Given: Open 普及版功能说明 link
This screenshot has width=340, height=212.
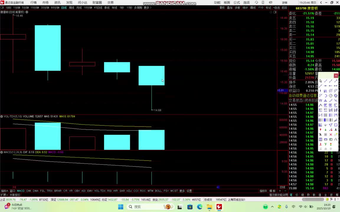Looking at the screenshot, I should point(278,195).
